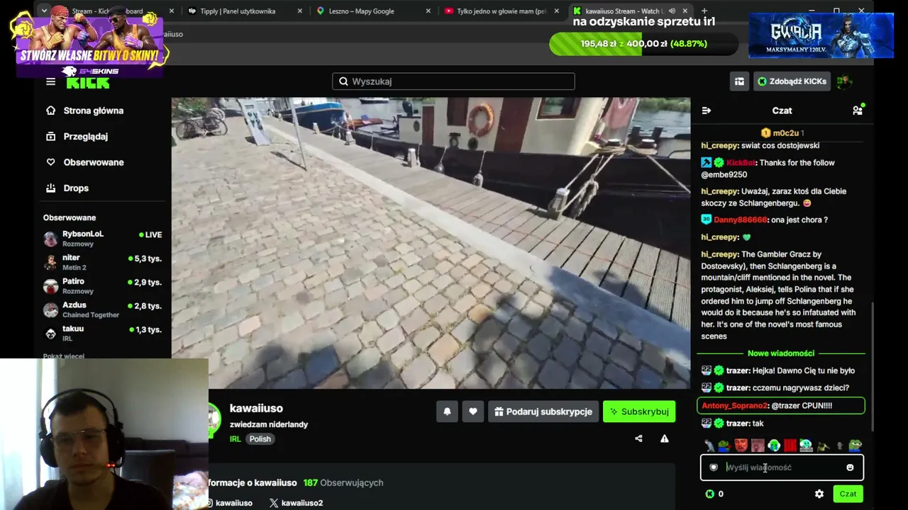Click the stream video player

click(431, 243)
